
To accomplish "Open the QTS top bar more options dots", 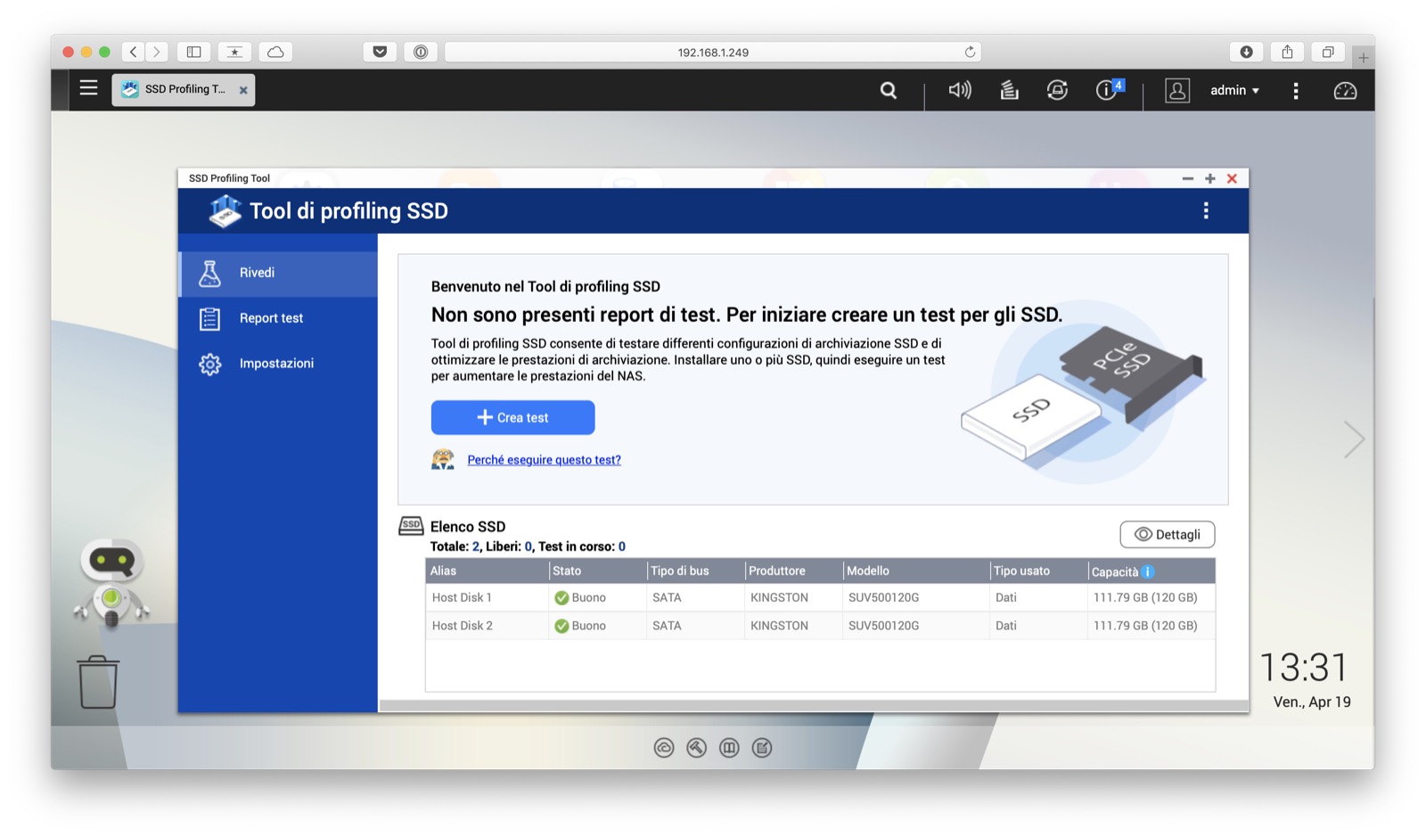I will coord(1296,90).
